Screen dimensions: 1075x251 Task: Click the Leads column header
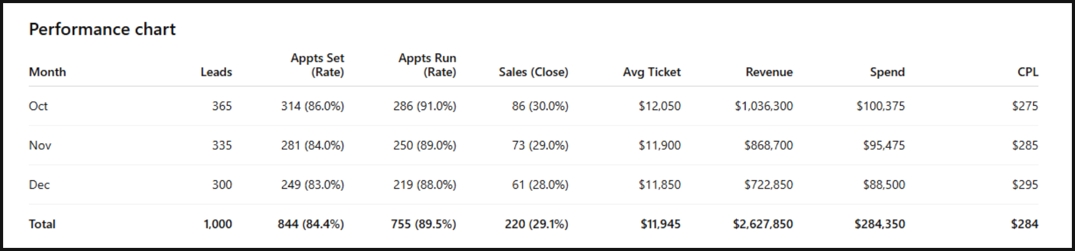pos(216,72)
